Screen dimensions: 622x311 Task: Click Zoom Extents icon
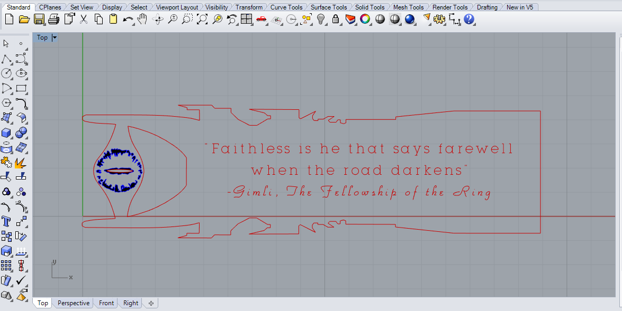[202, 19]
